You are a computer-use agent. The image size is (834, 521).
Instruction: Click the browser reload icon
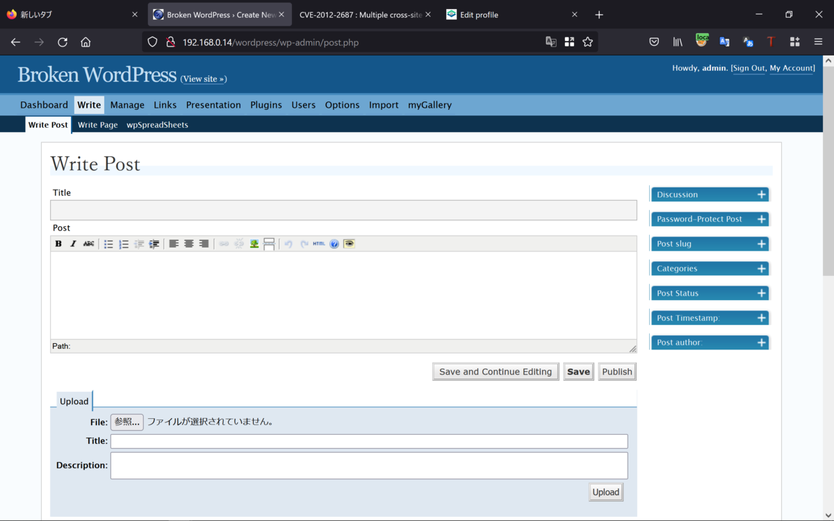63,42
